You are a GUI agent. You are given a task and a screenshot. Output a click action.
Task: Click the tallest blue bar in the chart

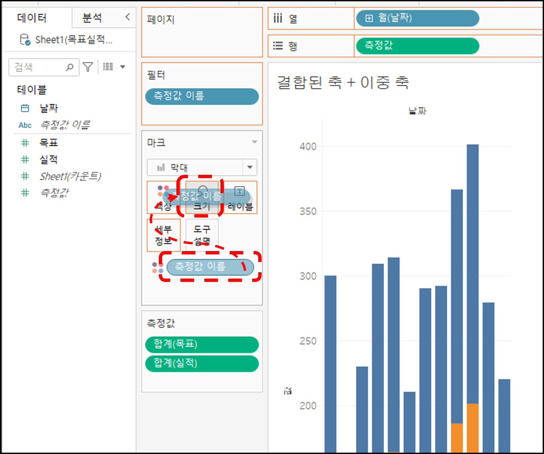tap(472, 274)
